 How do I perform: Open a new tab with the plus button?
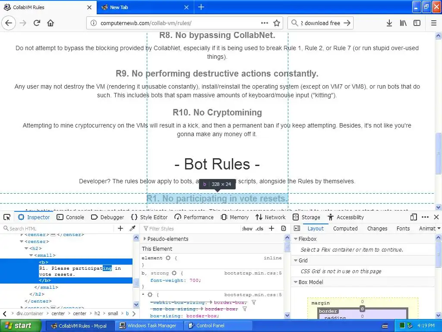(x=201, y=7)
